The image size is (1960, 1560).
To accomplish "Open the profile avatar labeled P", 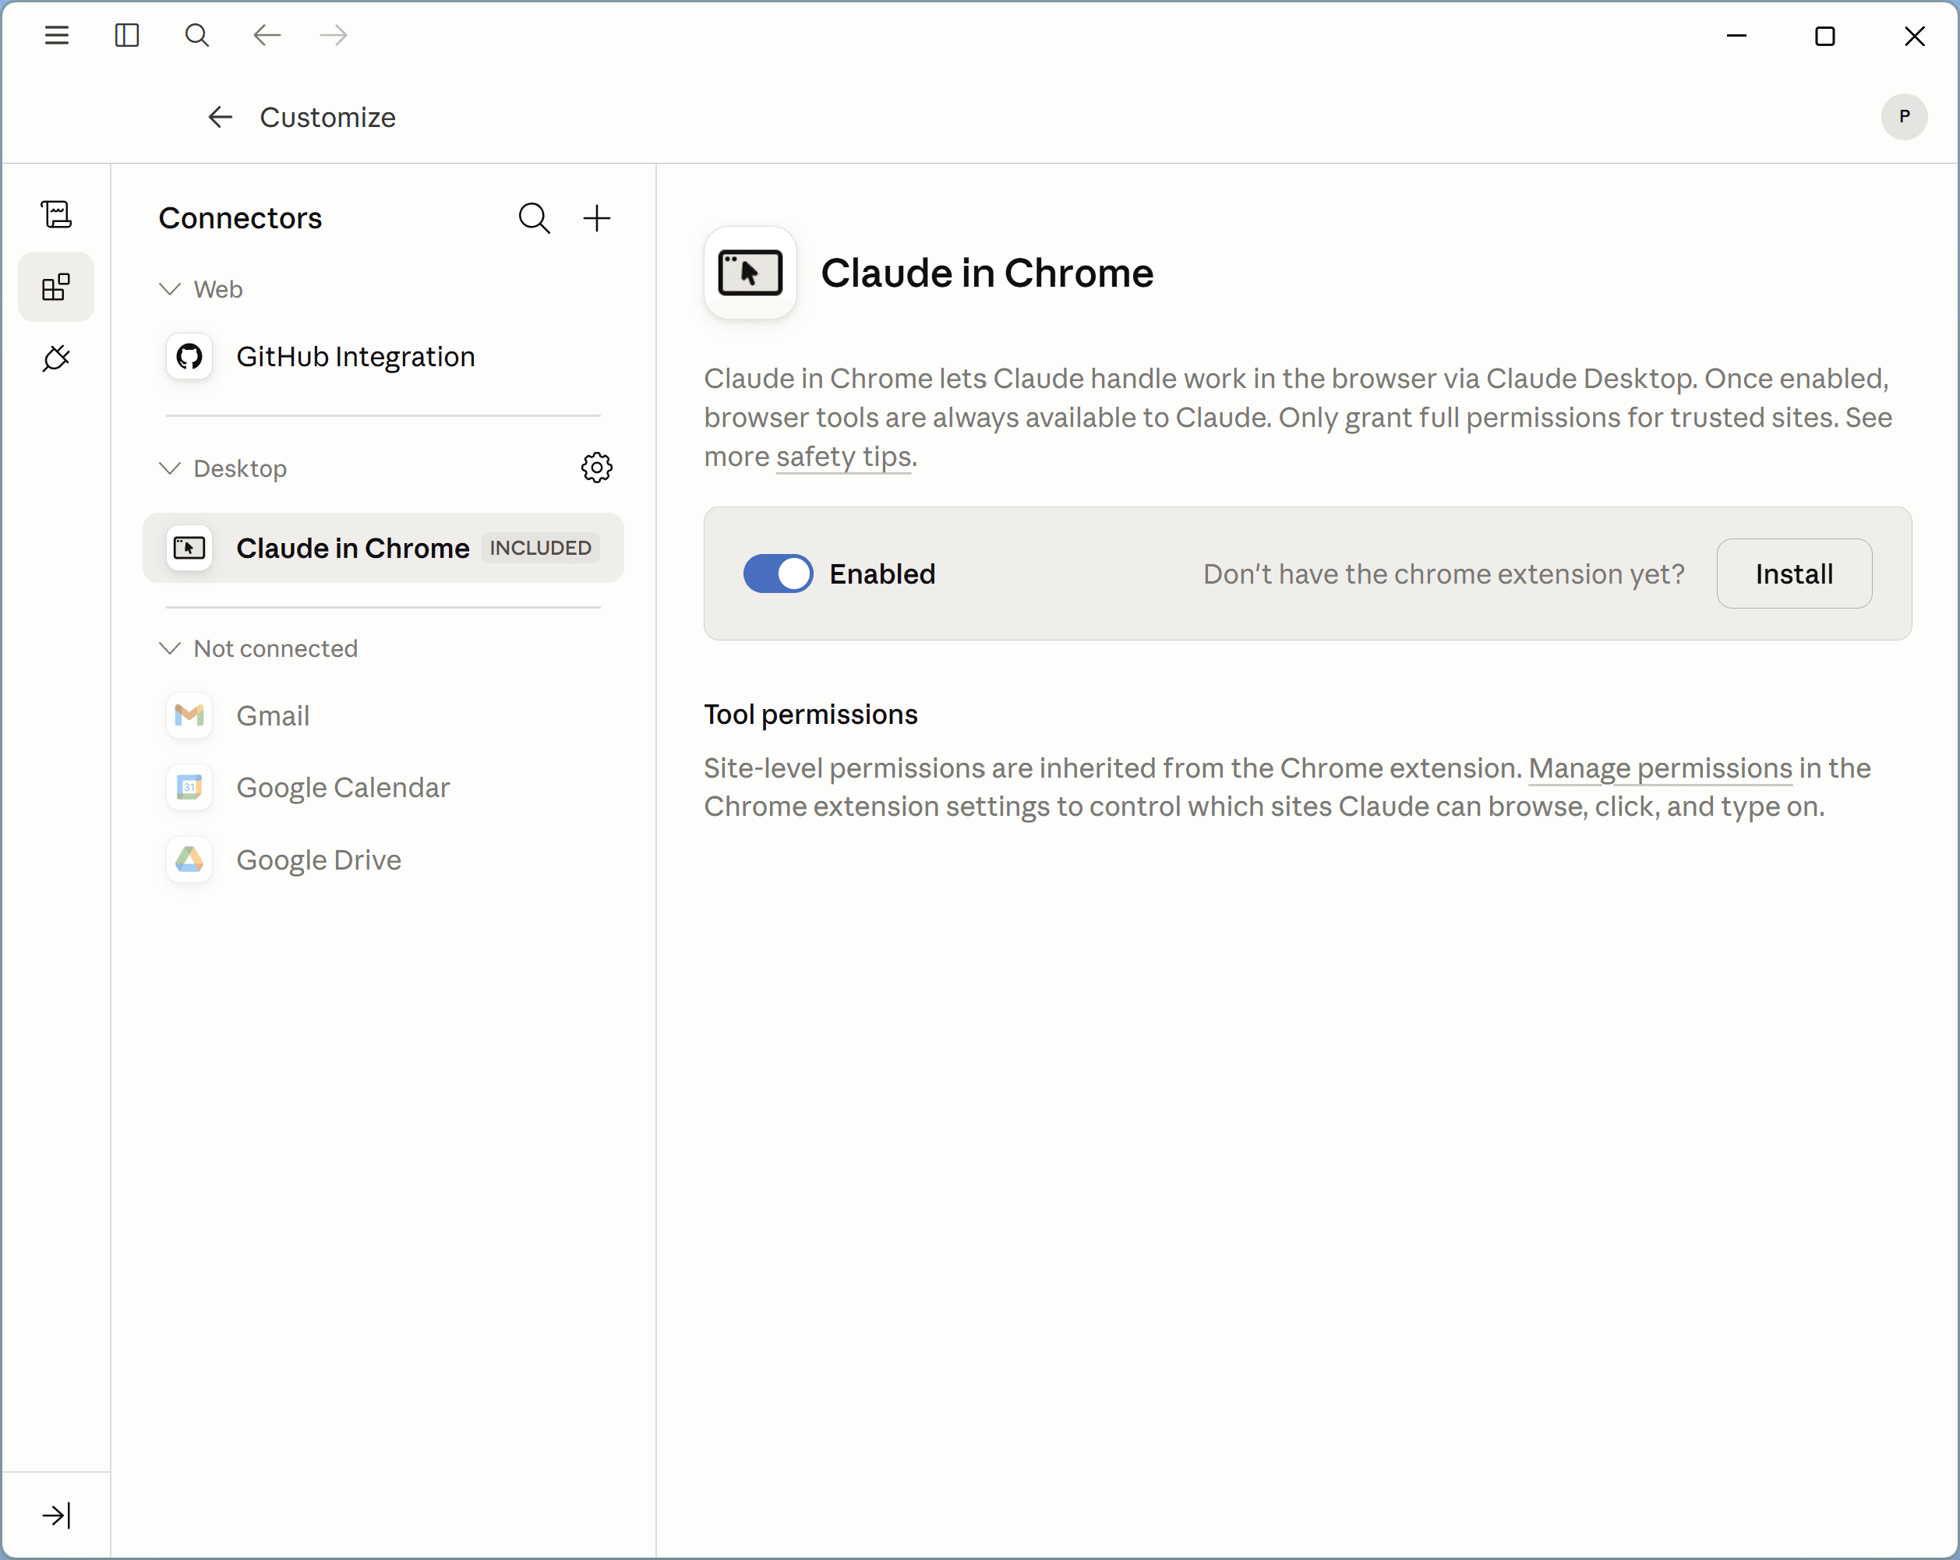I will (x=1904, y=116).
